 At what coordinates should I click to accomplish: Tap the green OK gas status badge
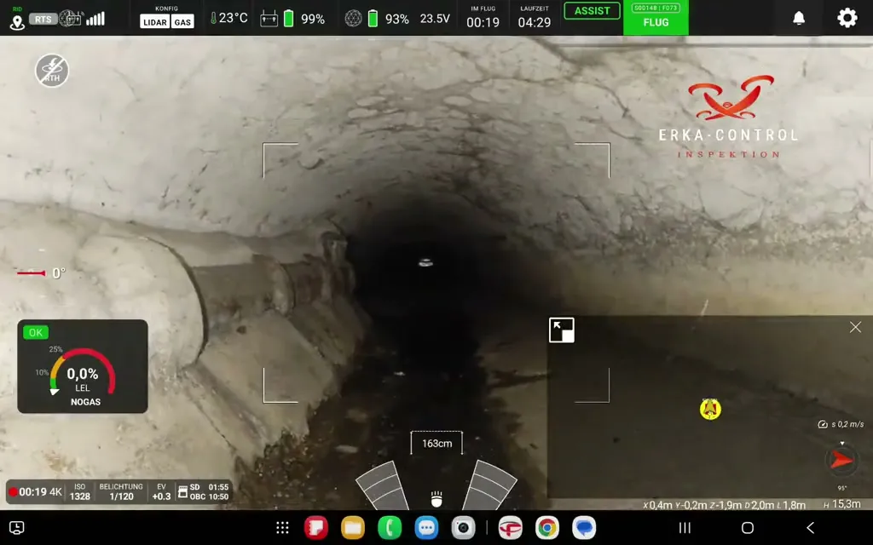pyautogui.click(x=36, y=333)
